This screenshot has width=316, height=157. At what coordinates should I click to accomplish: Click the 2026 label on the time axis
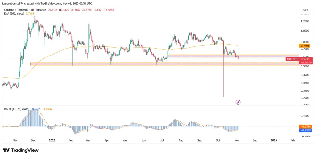[x=273, y=140]
